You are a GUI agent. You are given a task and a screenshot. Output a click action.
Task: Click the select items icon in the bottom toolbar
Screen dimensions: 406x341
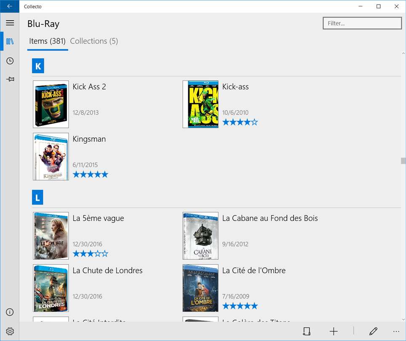pyautogui.click(x=307, y=331)
